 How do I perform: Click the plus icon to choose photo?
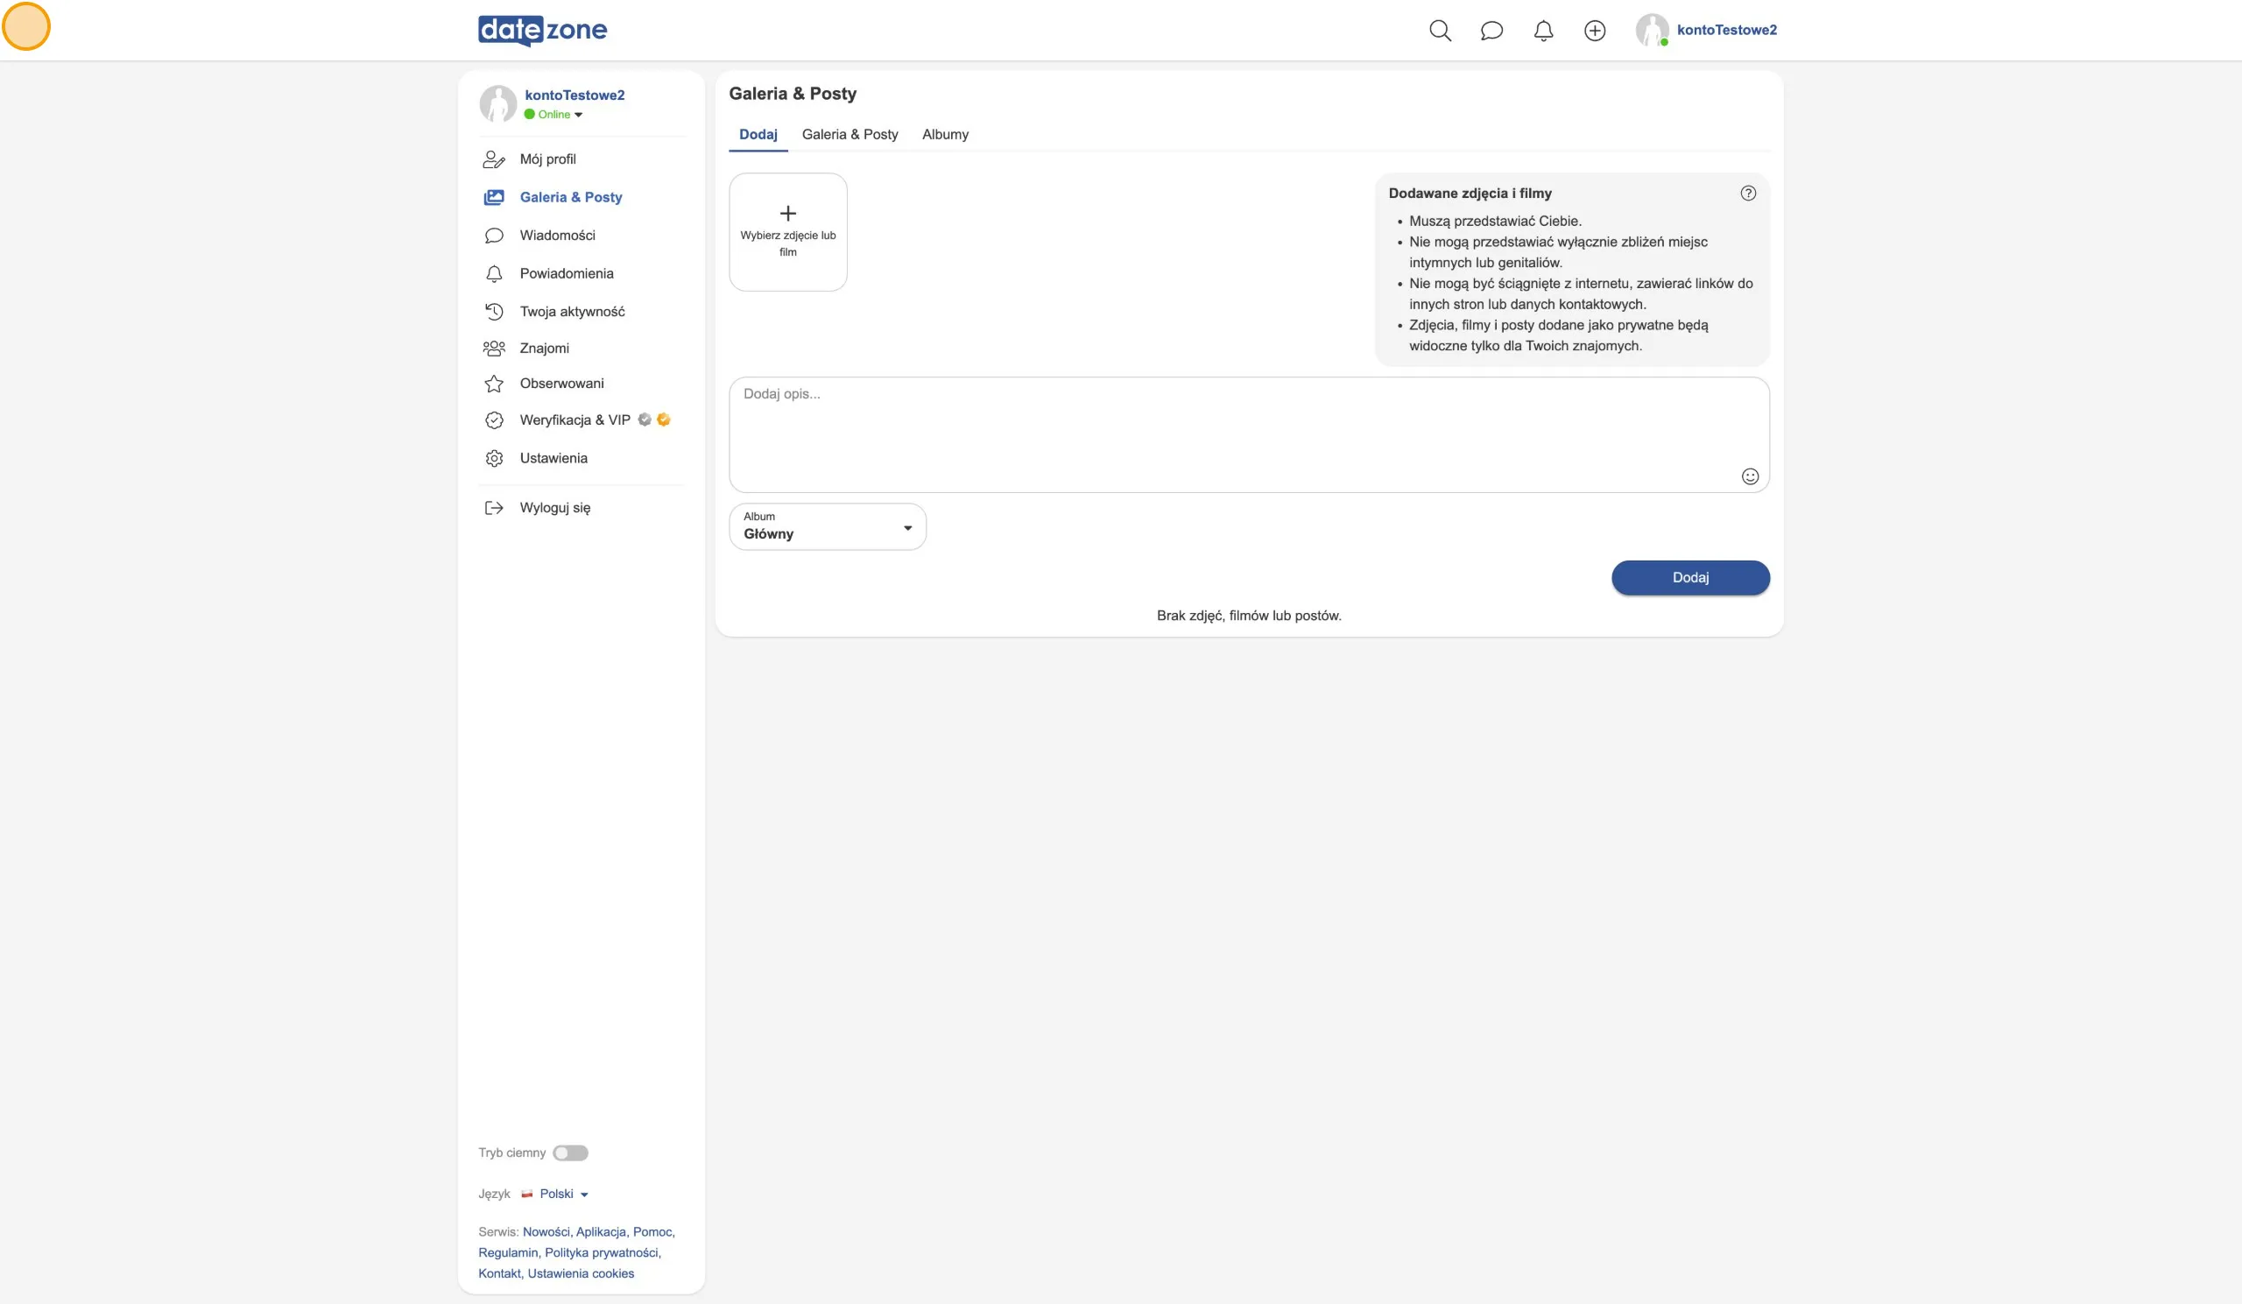[x=787, y=214]
